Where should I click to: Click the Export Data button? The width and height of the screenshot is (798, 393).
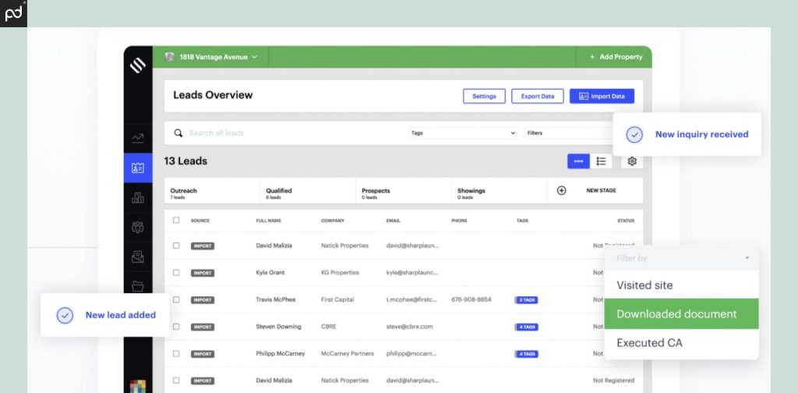tap(538, 96)
